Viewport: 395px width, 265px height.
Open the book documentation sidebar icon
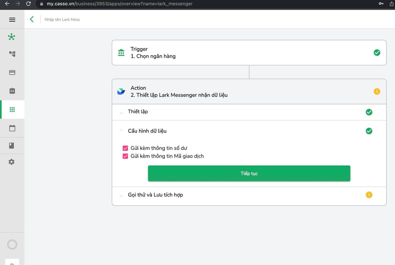coord(12,145)
